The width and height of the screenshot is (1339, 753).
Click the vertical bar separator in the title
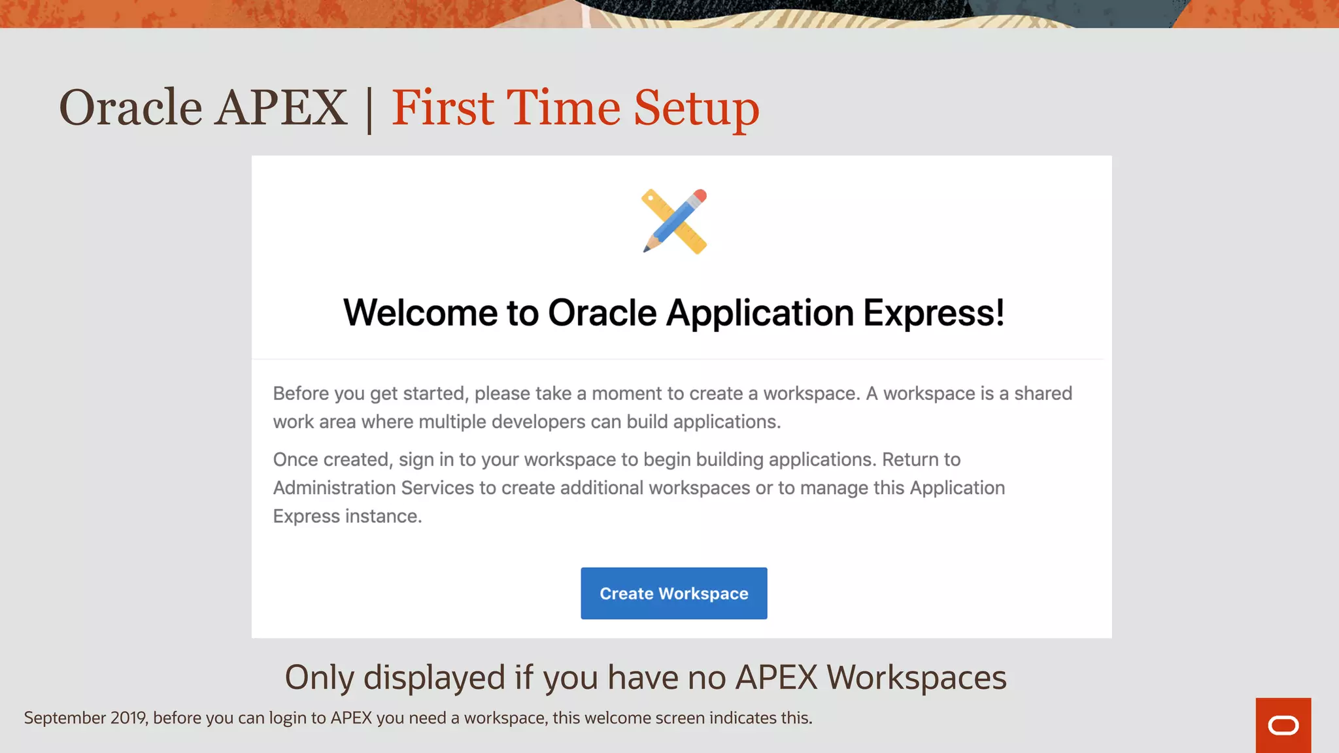(x=369, y=110)
